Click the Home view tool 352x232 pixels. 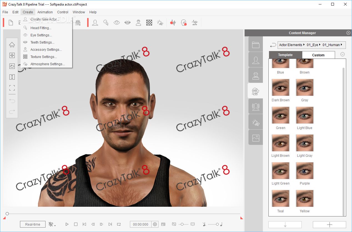click(x=12, y=45)
